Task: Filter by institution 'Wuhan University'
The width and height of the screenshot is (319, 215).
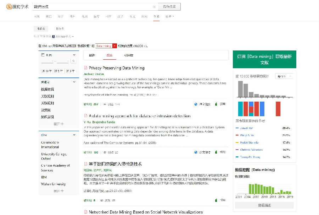Action: pyautogui.click(x=53, y=184)
